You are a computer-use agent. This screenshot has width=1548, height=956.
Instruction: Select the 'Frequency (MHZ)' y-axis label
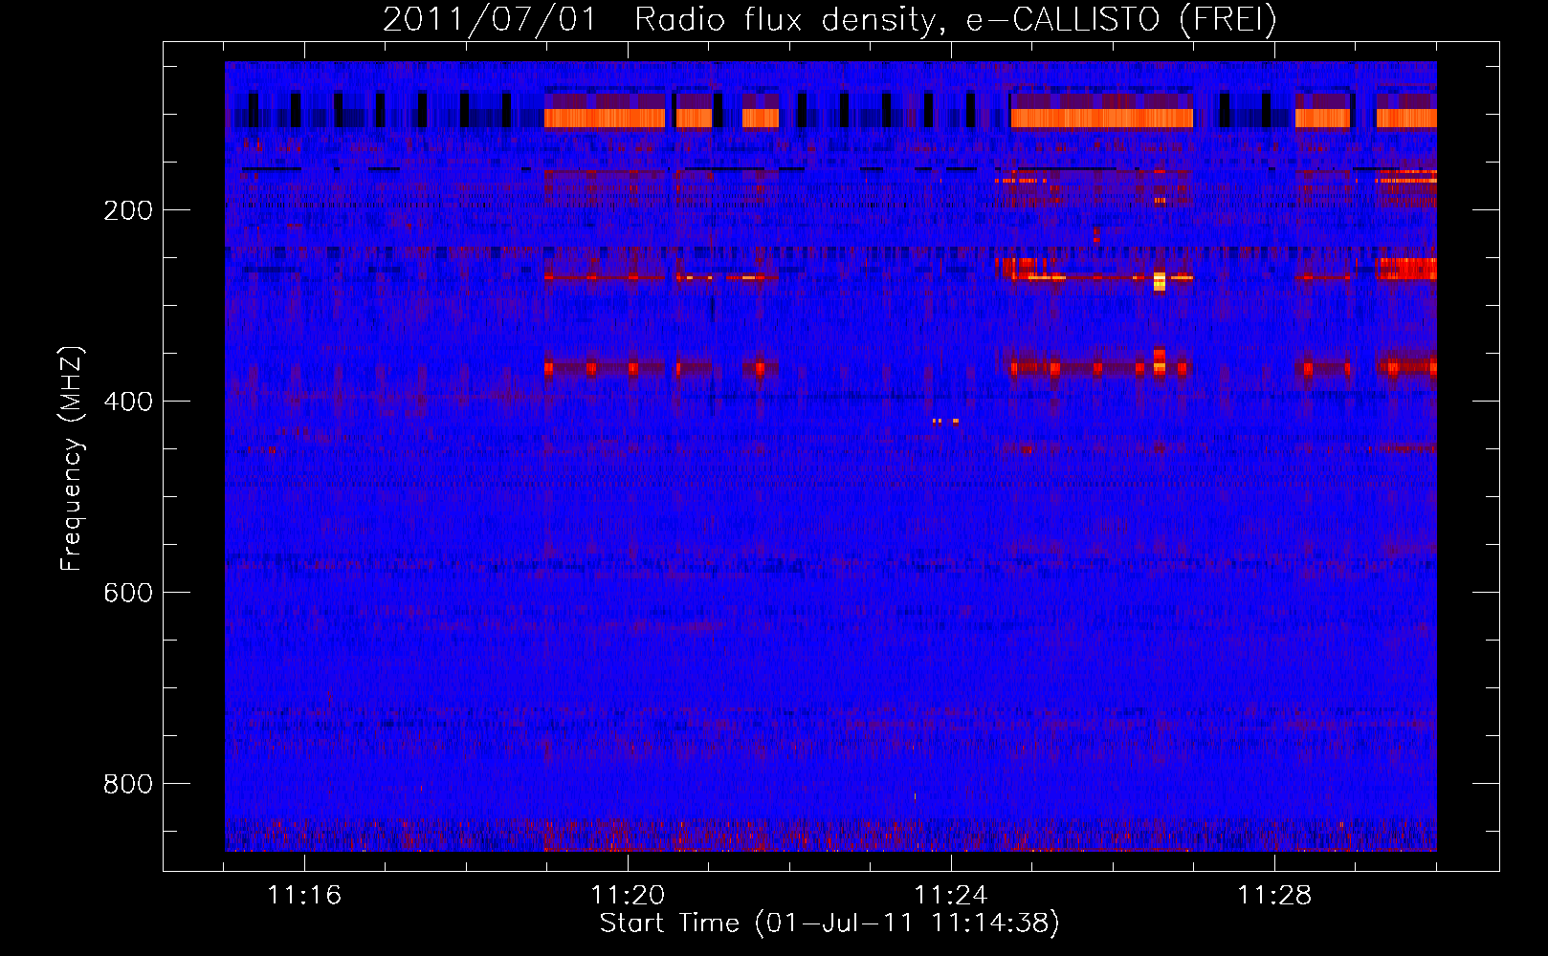pos(72,459)
